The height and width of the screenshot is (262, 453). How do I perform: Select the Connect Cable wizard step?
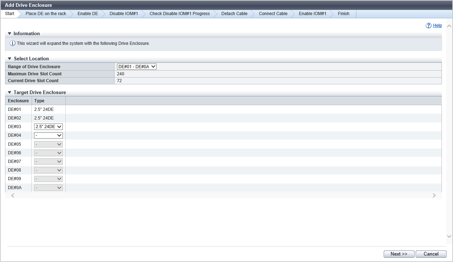[273, 14]
